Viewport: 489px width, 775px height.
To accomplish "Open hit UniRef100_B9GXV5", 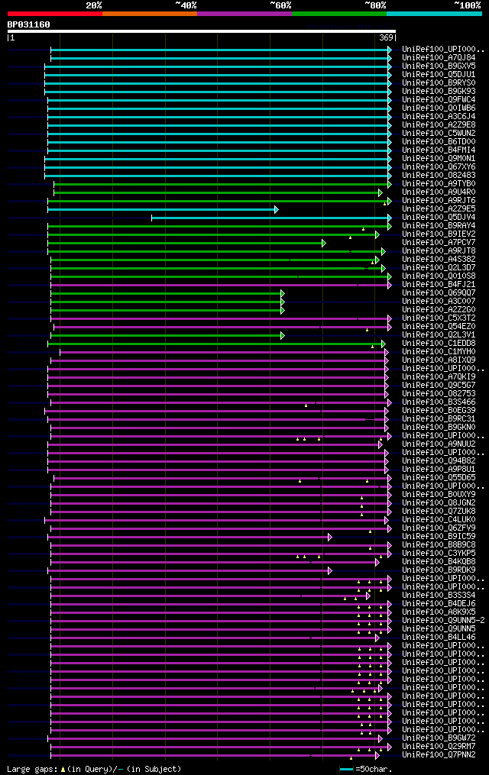I will [439, 66].
